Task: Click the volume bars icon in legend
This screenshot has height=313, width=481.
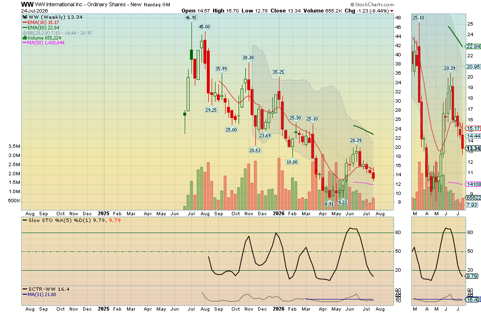Action: coord(25,38)
